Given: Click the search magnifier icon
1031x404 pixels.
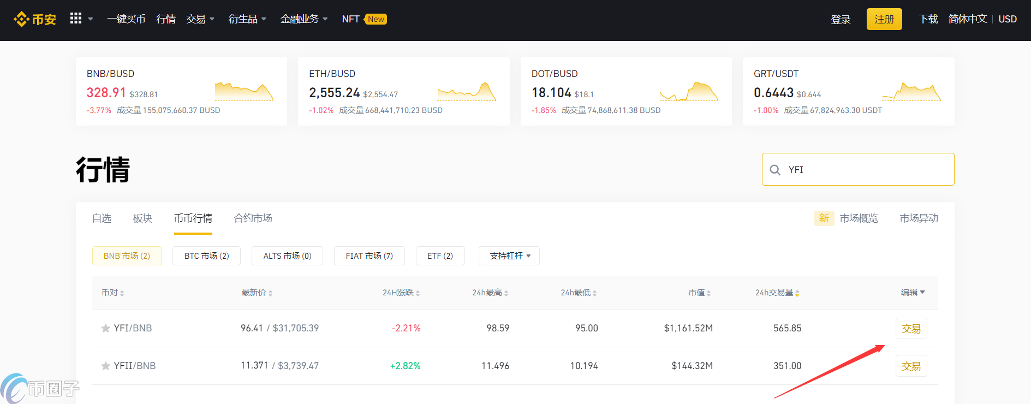Looking at the screenshot, I should pos(774,170).
